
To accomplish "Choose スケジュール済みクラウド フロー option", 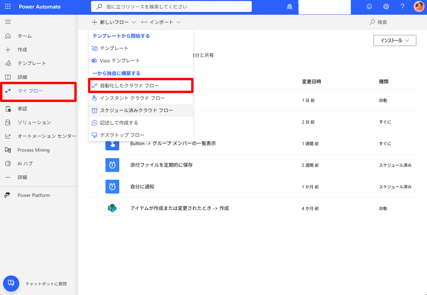I will (x=141, y=111).
